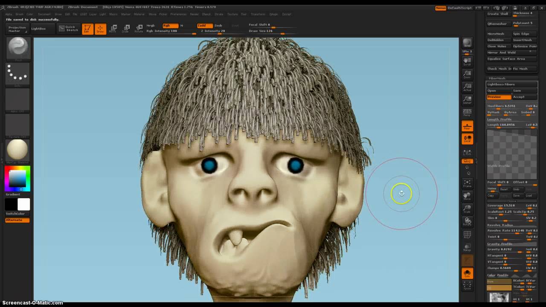Screen dimensions: 546x307
Task: Expand the Color Profile section
Action: pyautogui.click(x=498, y=275)
